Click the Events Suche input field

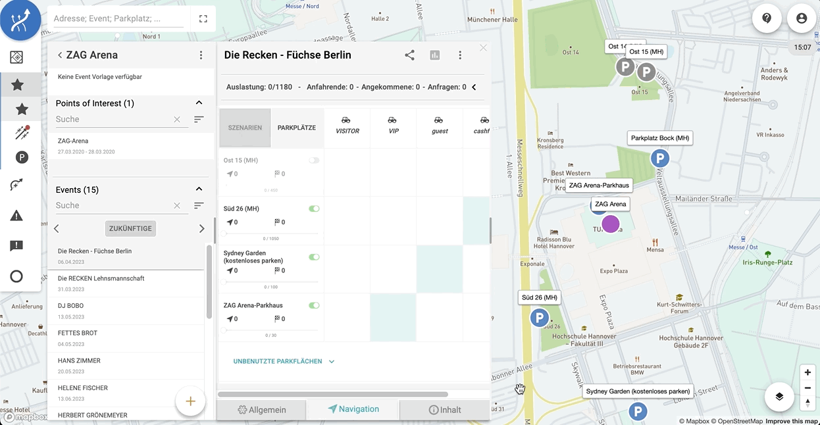point(113,206)
